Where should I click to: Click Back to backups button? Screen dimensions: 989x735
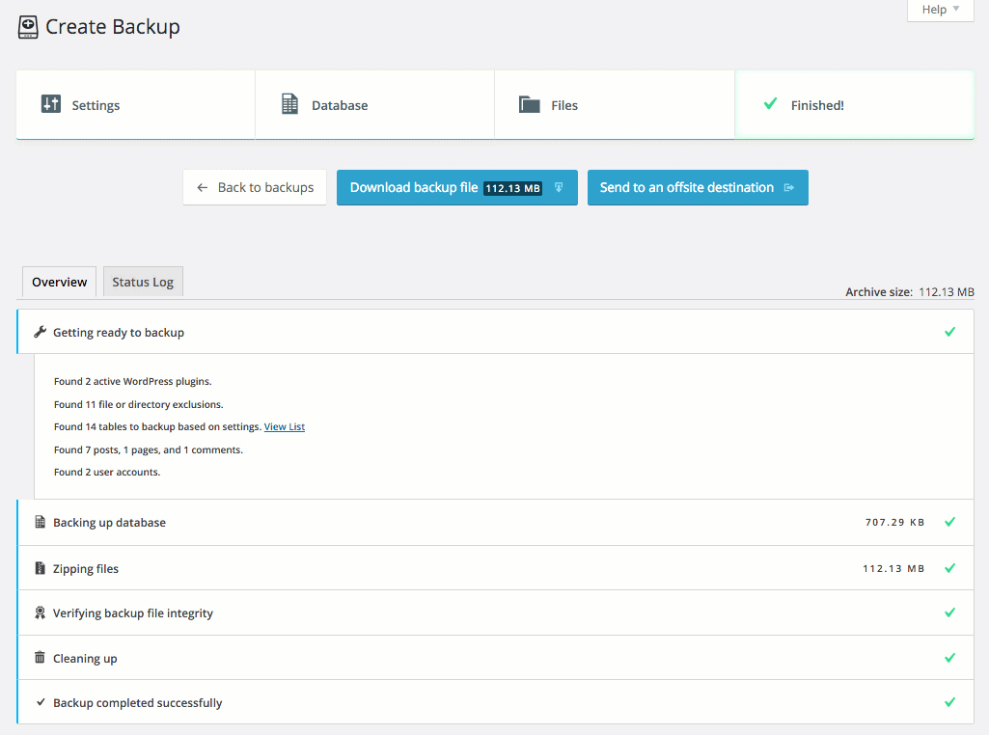(x=255, y=187)
